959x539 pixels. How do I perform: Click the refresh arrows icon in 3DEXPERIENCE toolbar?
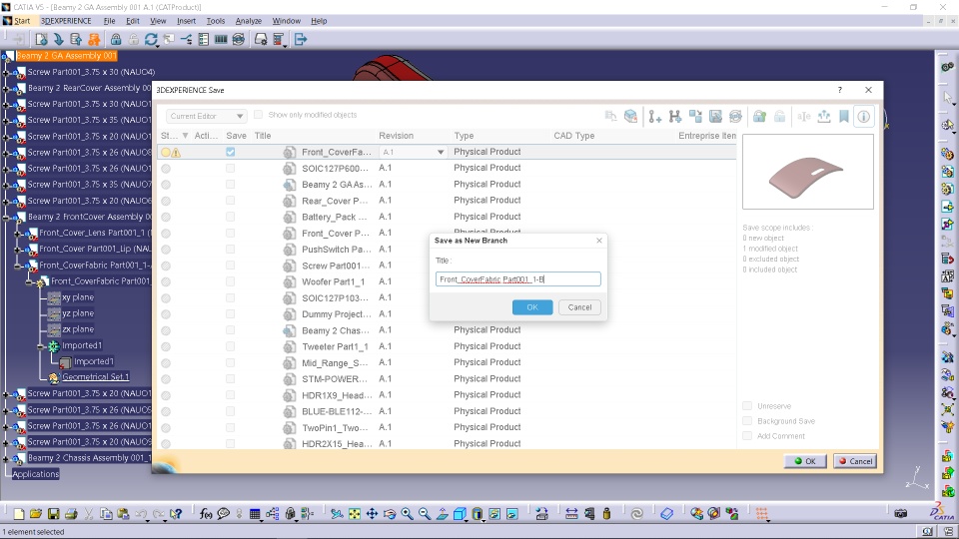pyautogui.click(x=151, y=40)
